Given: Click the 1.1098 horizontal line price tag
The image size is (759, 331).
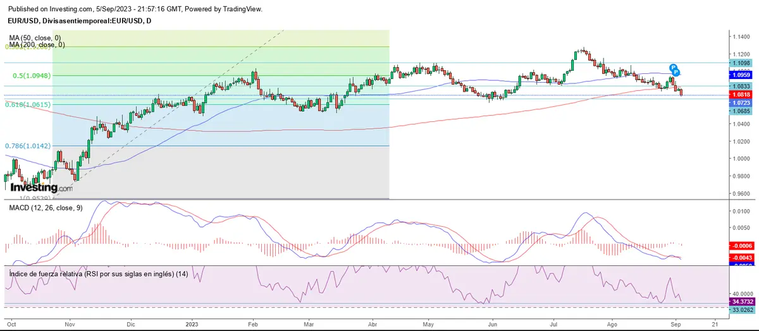Looking at the screenshot, I should tap(743, 63).
